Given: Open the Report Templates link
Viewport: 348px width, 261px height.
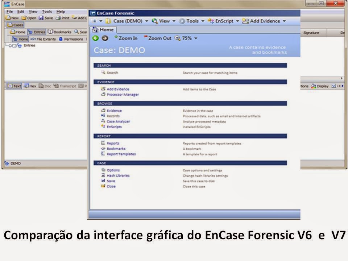Looking at the screenshot, I should [x=121, y=154].
